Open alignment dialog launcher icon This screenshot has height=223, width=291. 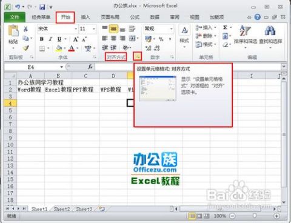138,56
